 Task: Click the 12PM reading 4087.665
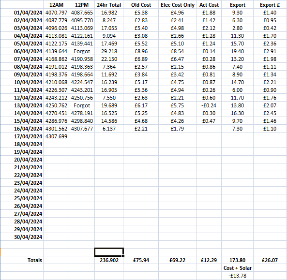(x=82, y=13)
